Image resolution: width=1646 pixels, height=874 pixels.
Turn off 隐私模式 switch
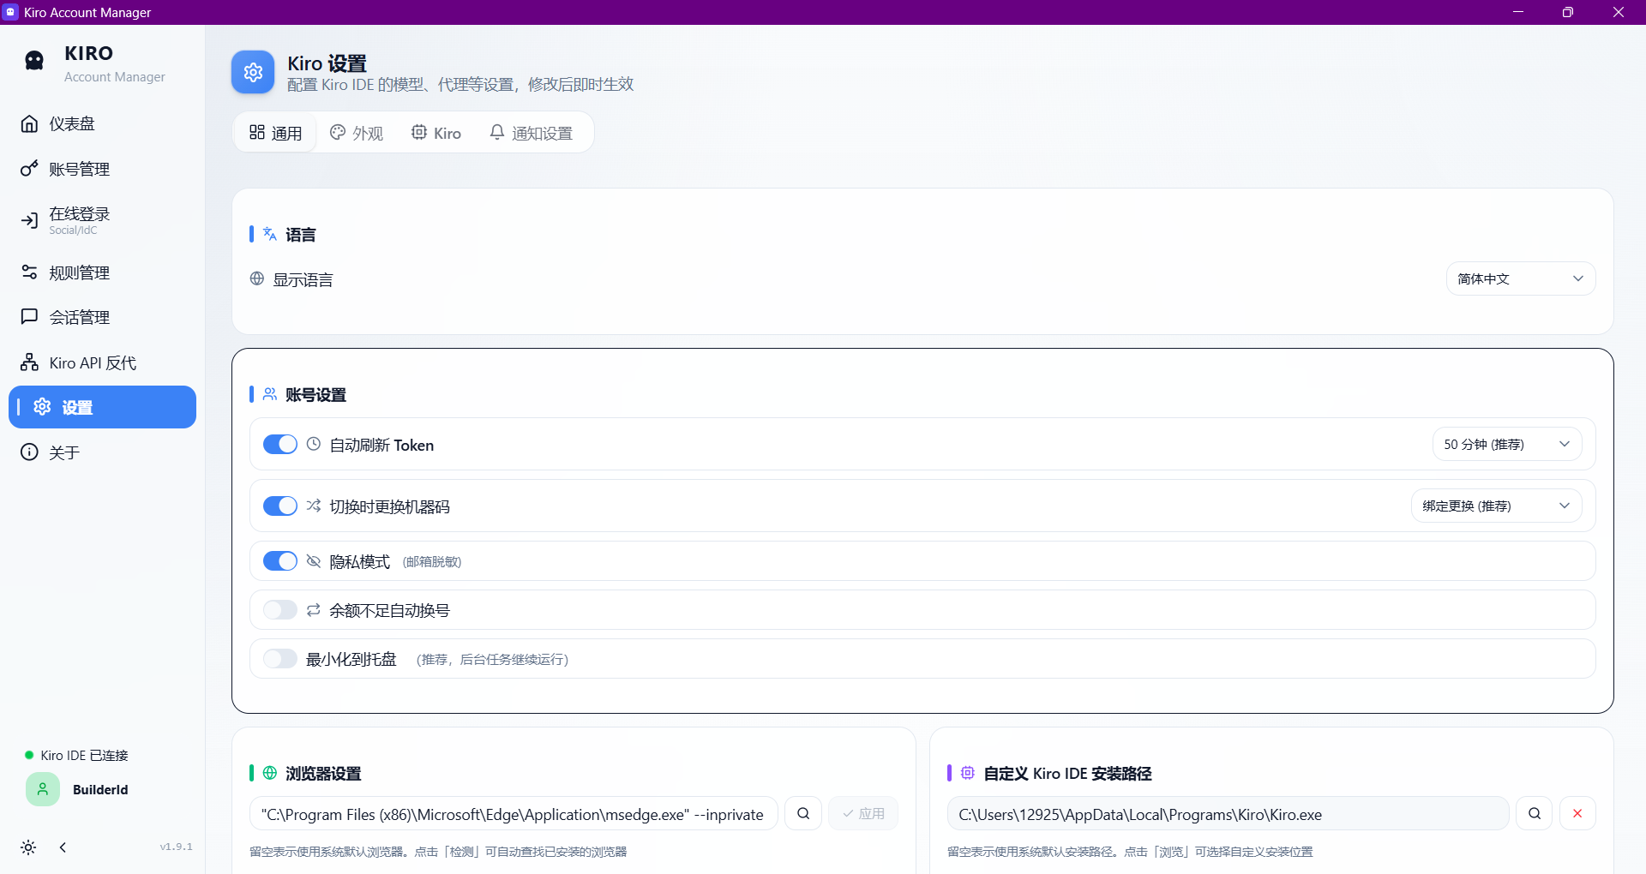coord(279,560)
